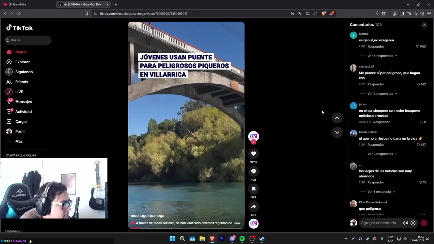The height and width of the screenshot is (244, 434).
Task: Click the tiktok.com address bar URL
Action: point(144,14)
